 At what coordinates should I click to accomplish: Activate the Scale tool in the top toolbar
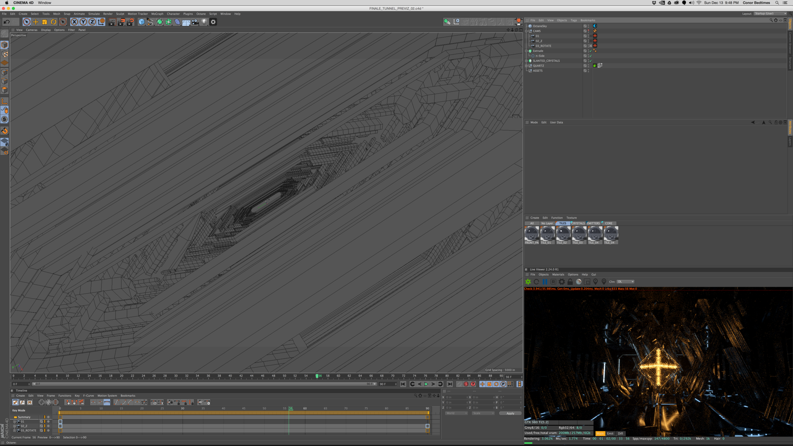pos(45,22)
